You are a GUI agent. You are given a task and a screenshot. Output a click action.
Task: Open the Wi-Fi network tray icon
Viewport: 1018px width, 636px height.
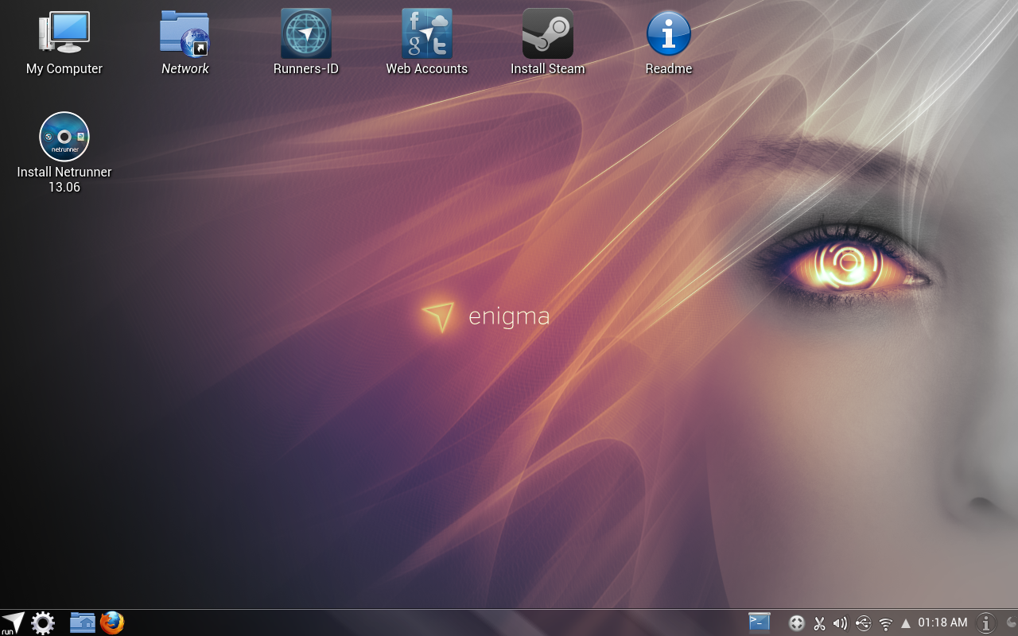[x=885, y=624]
